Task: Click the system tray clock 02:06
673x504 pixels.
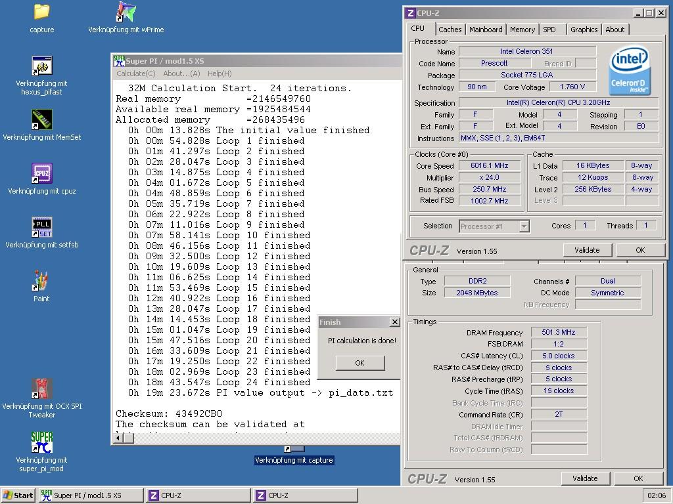Action: 657,495
